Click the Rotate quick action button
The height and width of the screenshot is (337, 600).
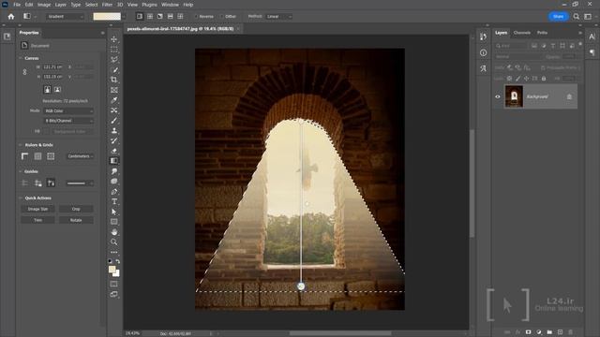point(76,220)
